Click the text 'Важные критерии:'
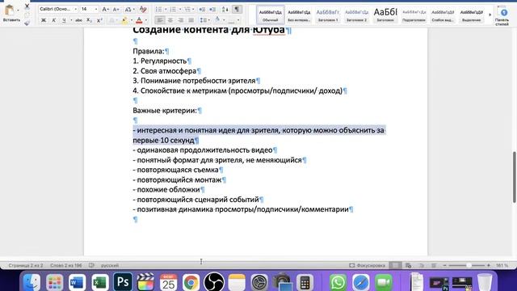517x291 pixels. [165, 111]
